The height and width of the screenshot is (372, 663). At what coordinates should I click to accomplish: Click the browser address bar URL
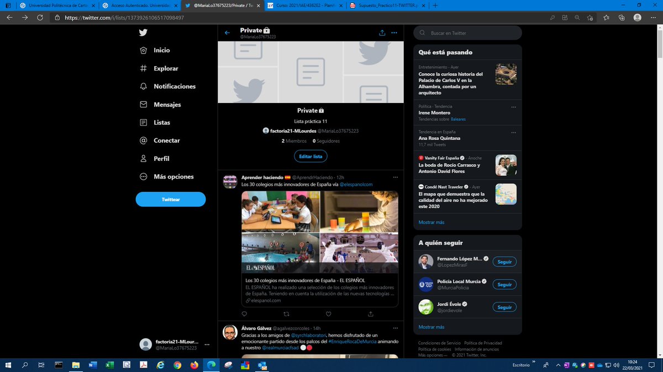(124, 18)
